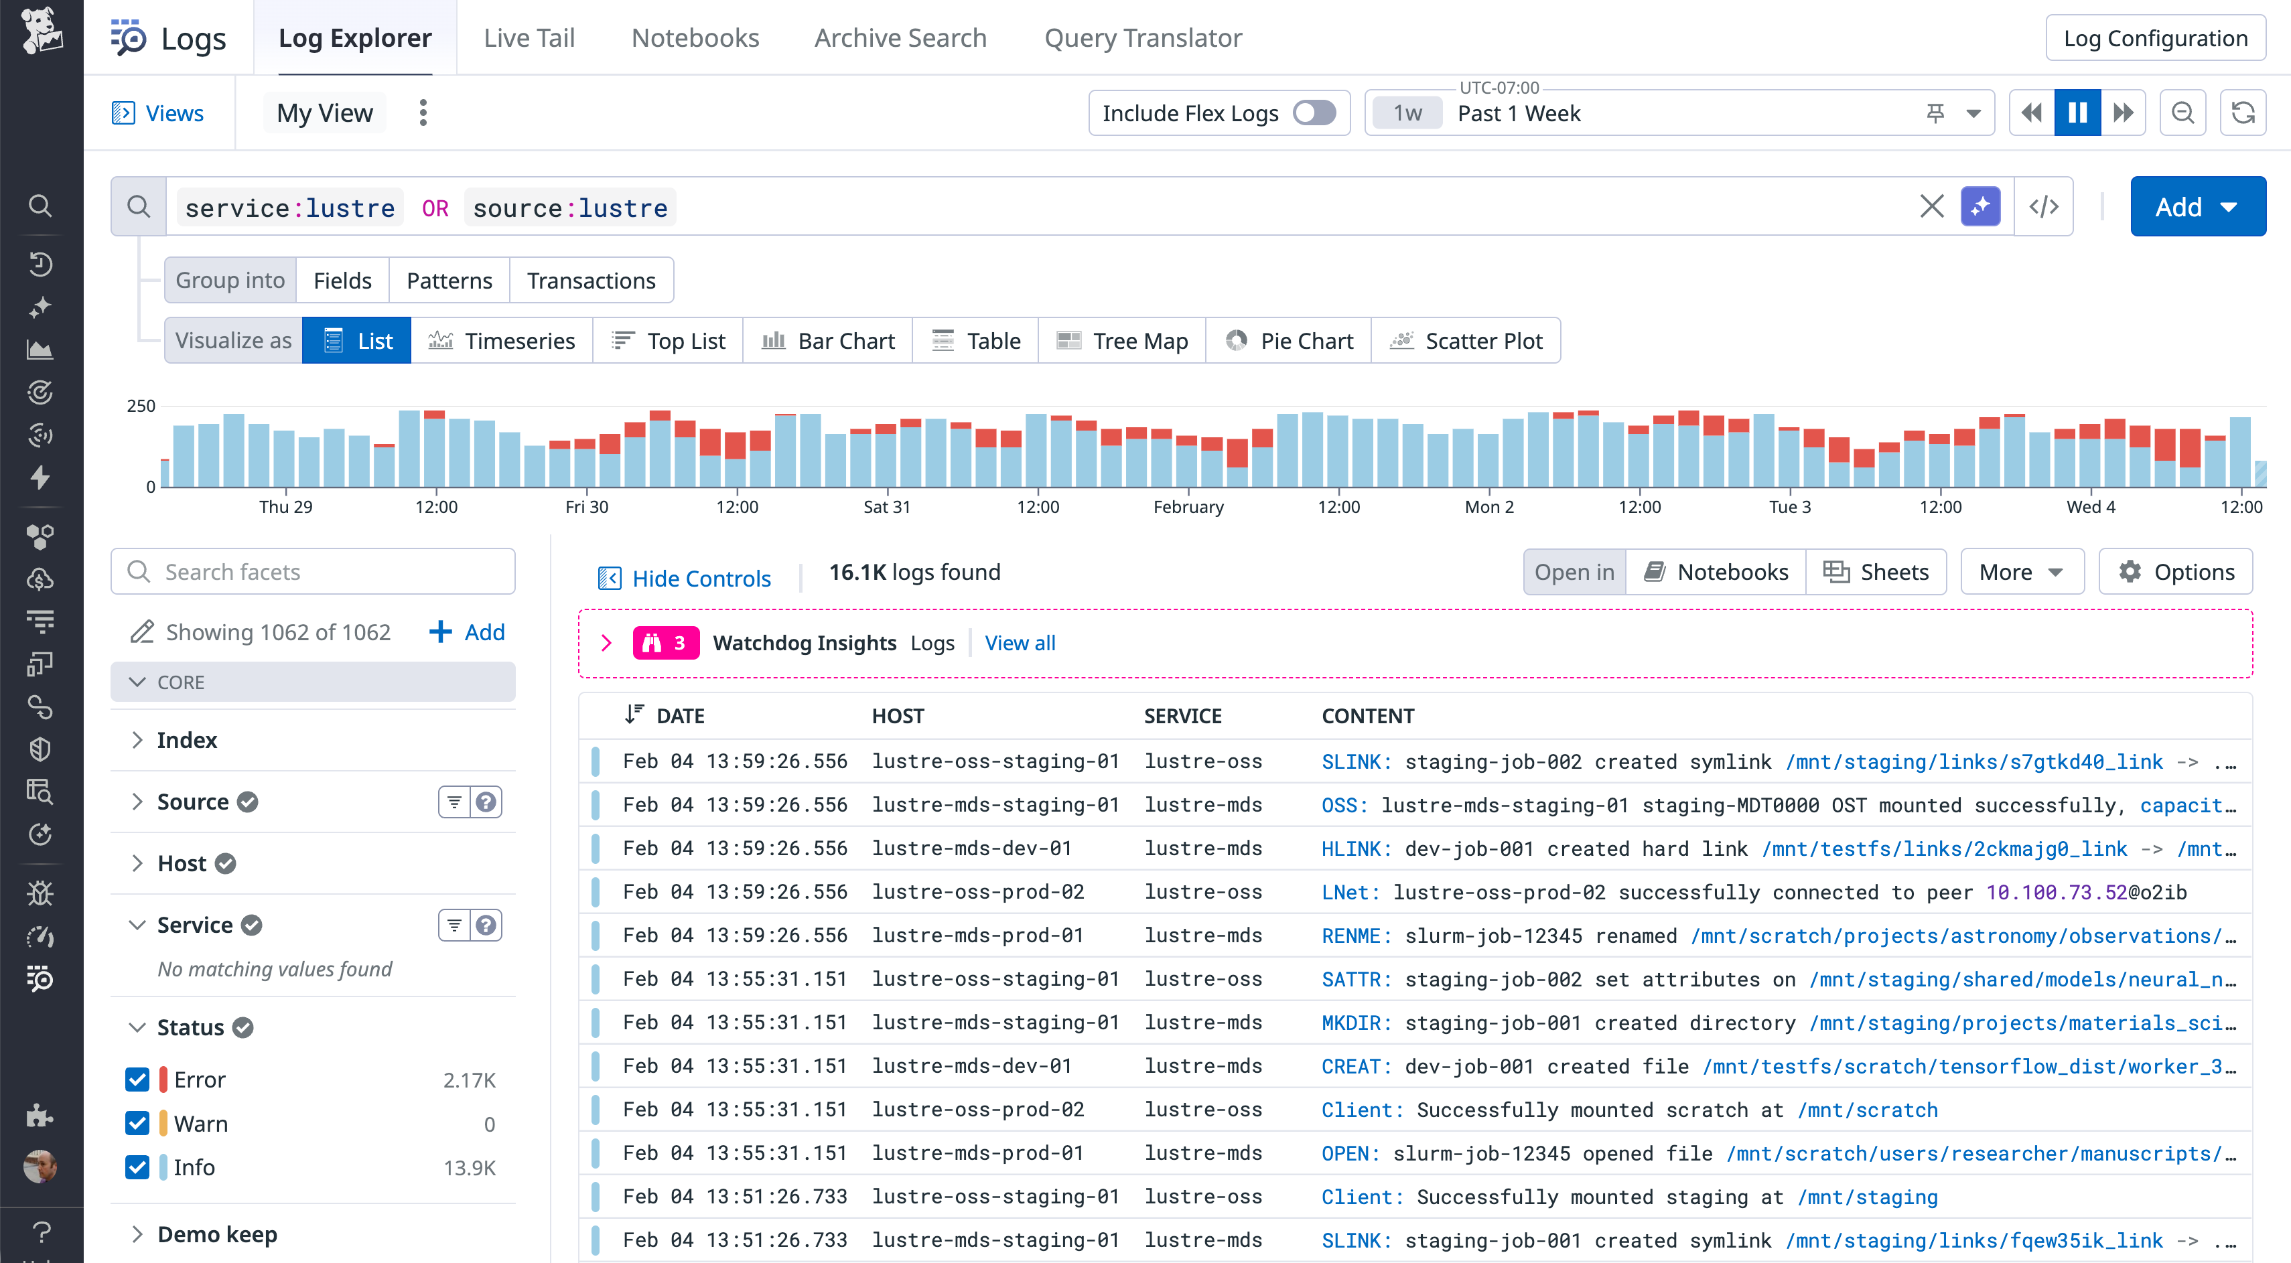2291x1263 pixels.
Task: Open the Archive Search tab
Action: [900, 38]
